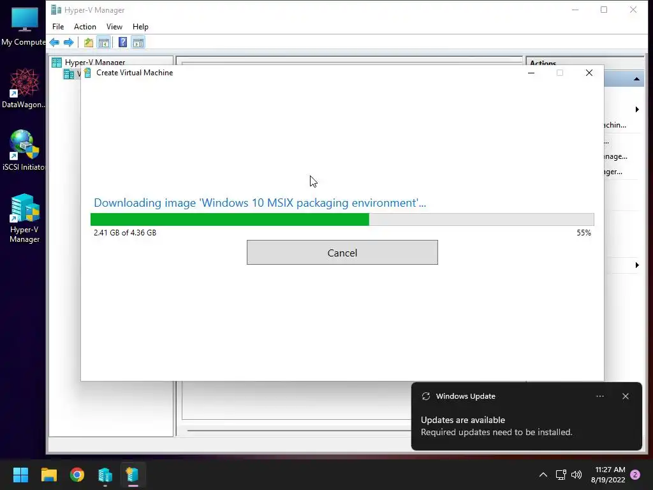Close the Create Virtual Machine dialog
The height and width of the screenshot is (490, 653).
[x=589, y=73]
